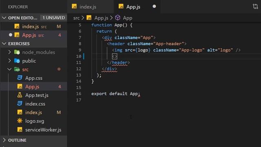Collapse the EXERCISES folder section chevron
261x147 pixels.
click(x=4, y=44)
